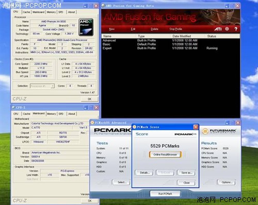258x205 pixels.
Task: Click Edit in AMD Fusion toolbar
Action: coord(133,29)
